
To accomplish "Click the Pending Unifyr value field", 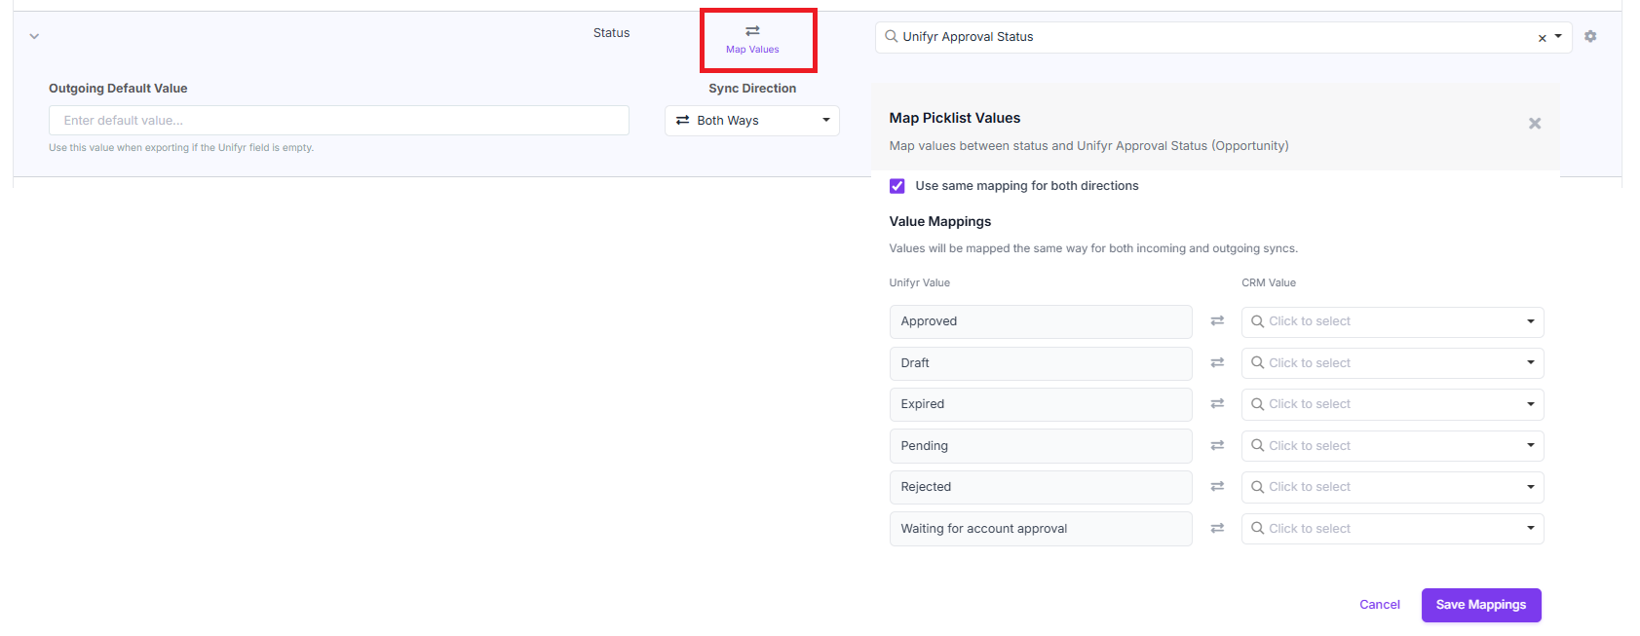I will coord(1041,446).
